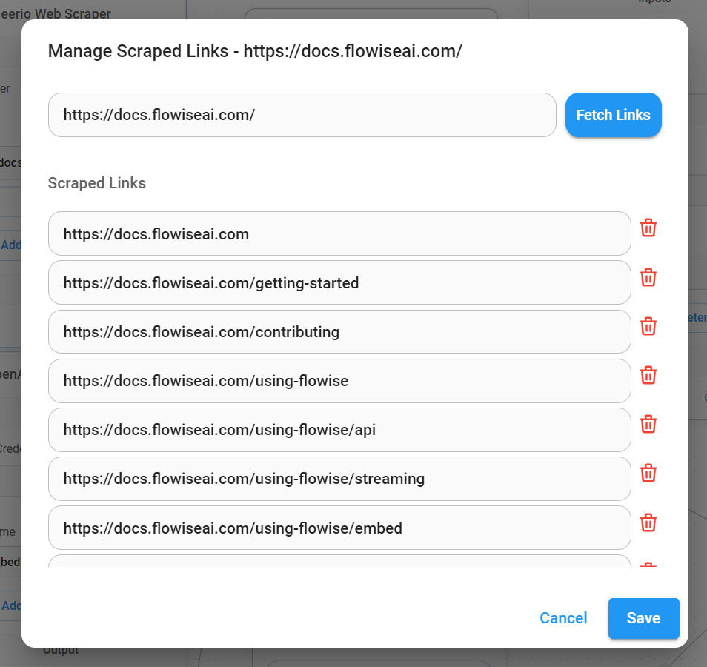Image resolution: width=707 pixels, height=667 pixels.
Task: Remove the using-flowise/api link
Action: (x=648, y=425)
